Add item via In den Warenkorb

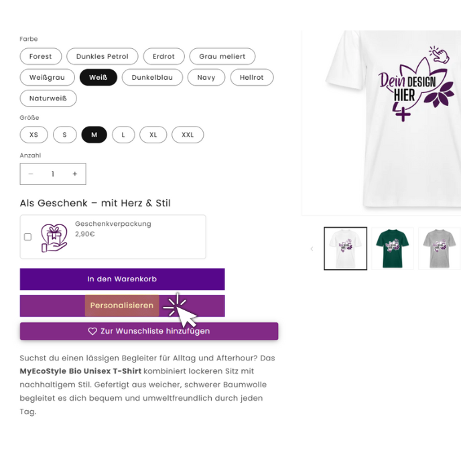(123, 279)
